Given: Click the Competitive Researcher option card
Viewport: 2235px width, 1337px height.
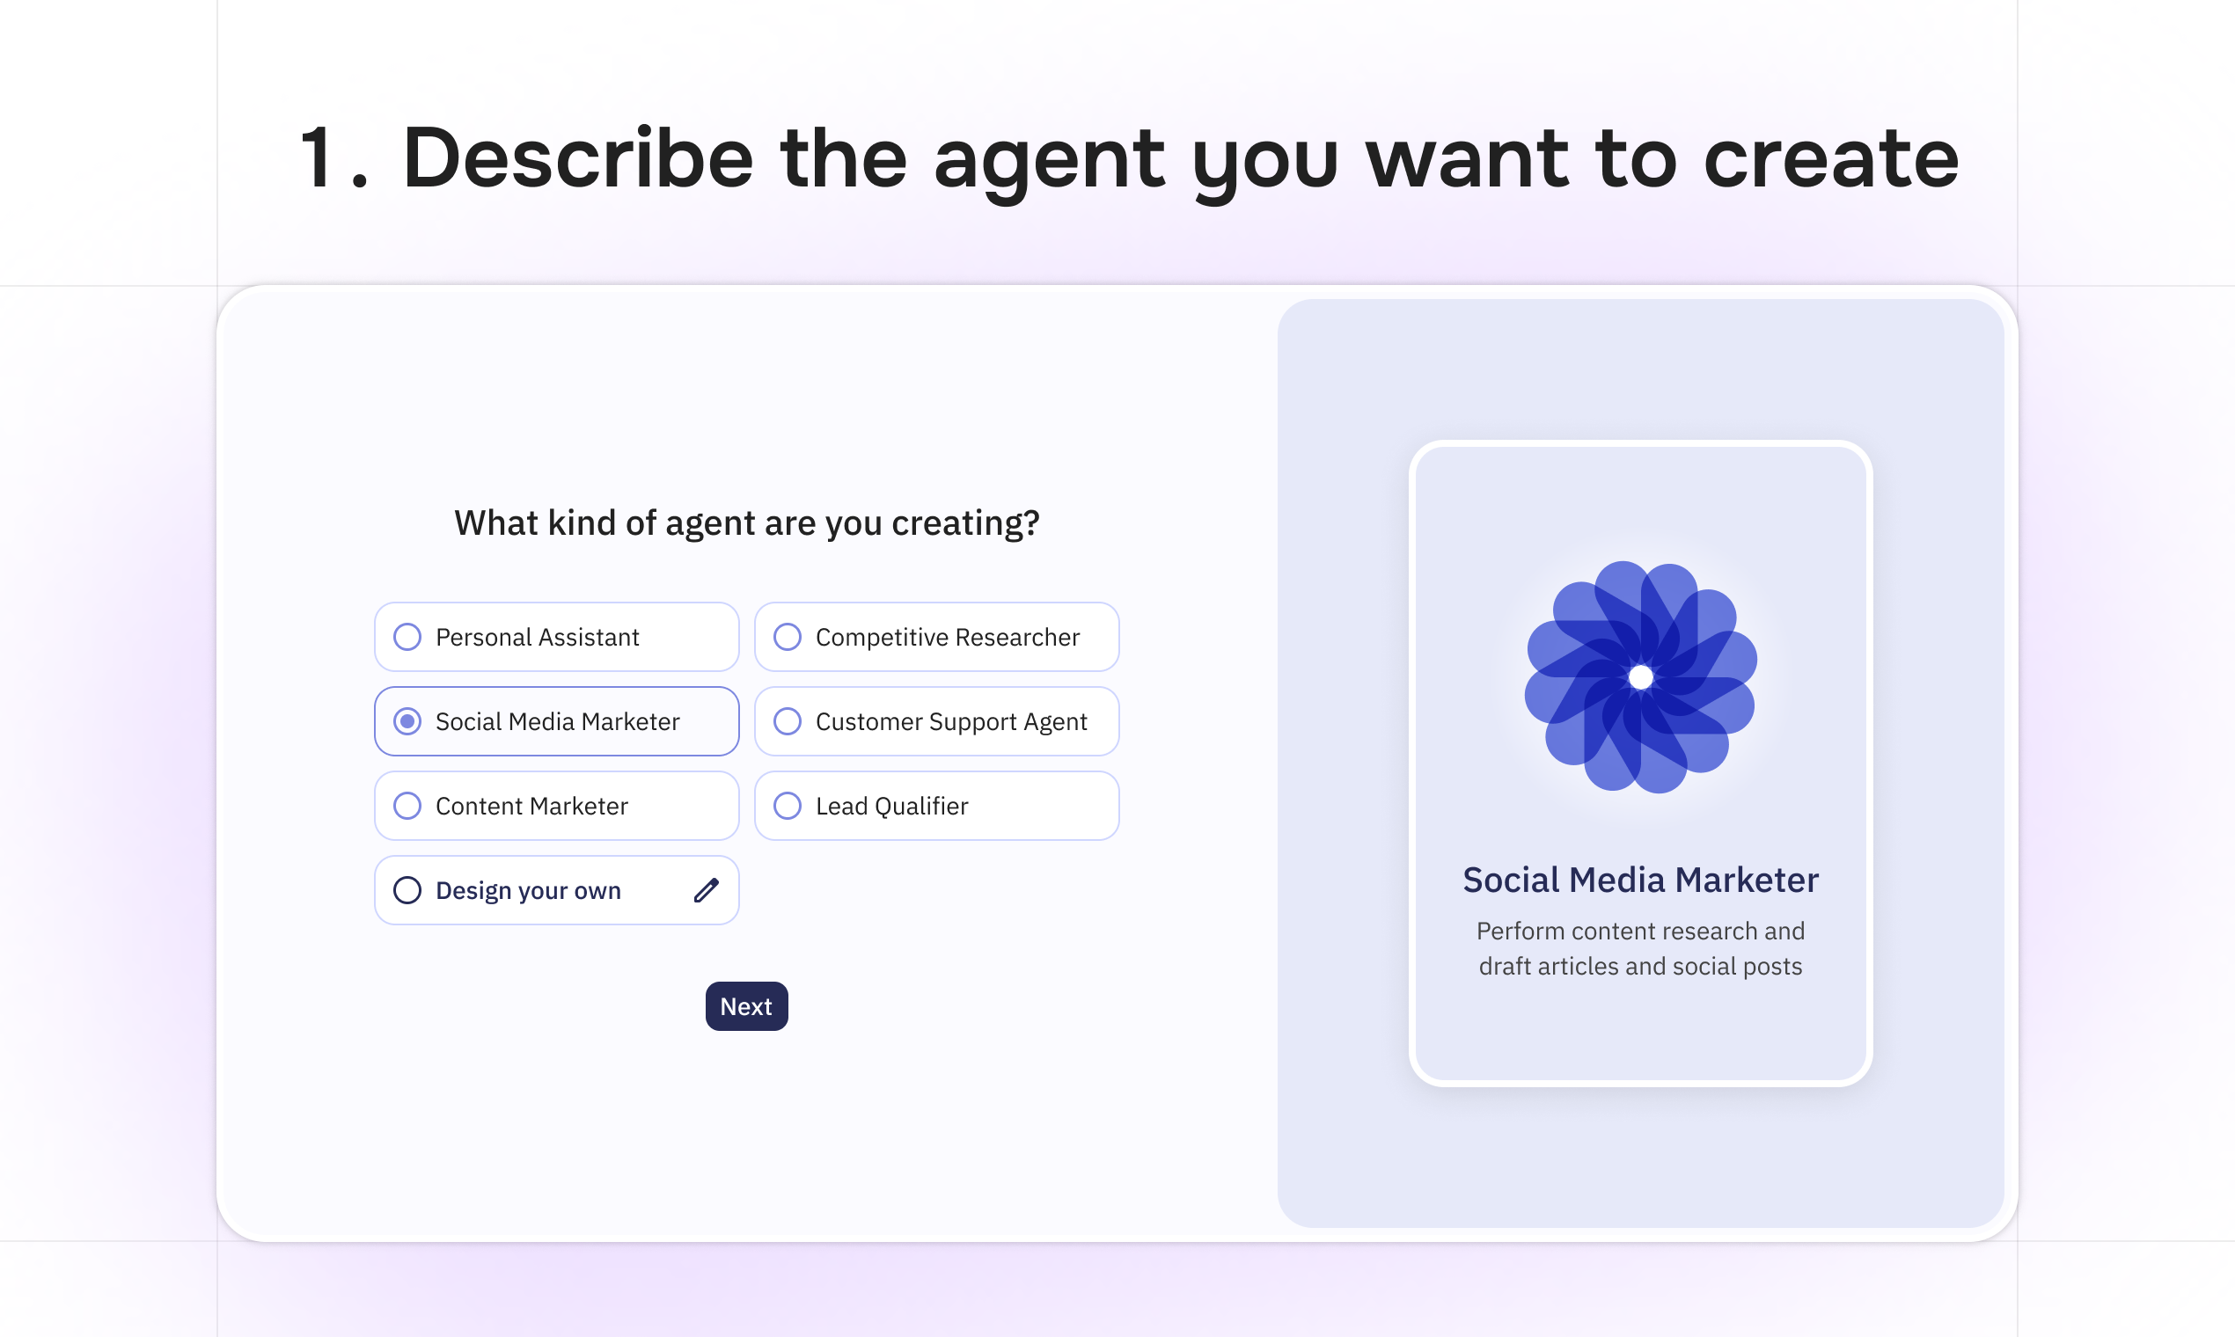Looking at the screenshot, I should click(936, 637).
